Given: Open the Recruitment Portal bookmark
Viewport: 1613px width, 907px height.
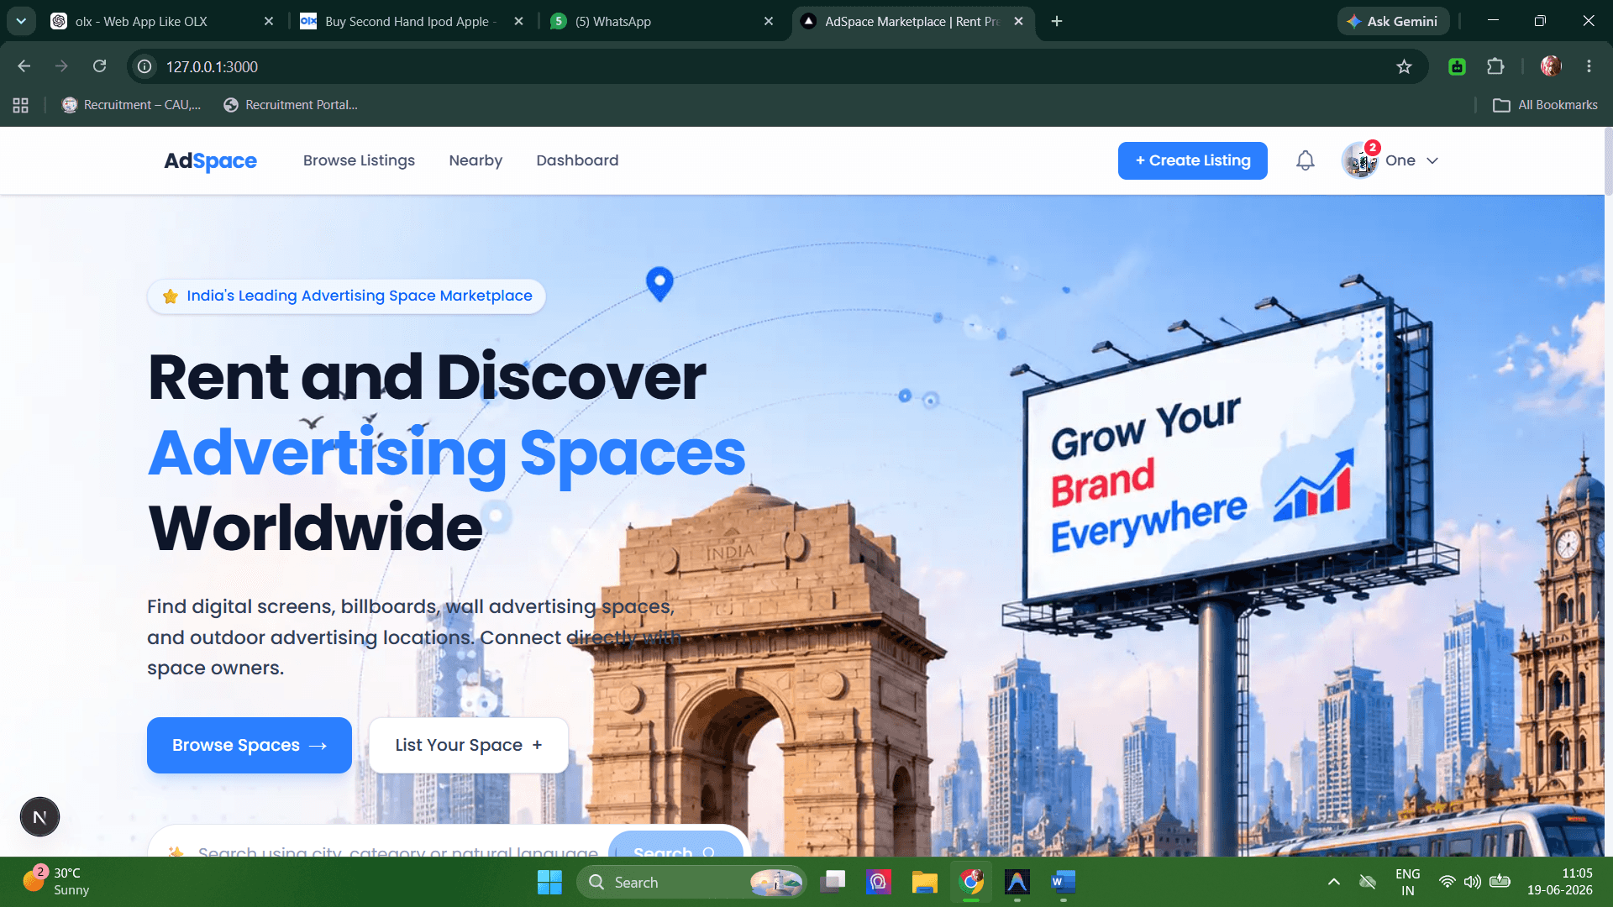Looking at the screenshot, I should coord(291,105).
